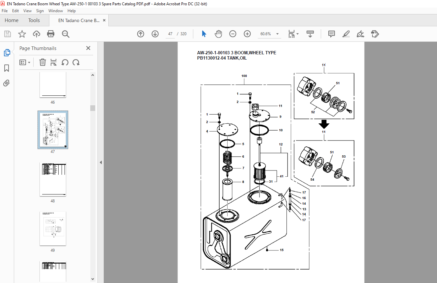Upload file to cloud icon
437x283 pixels.
point(37,34)
